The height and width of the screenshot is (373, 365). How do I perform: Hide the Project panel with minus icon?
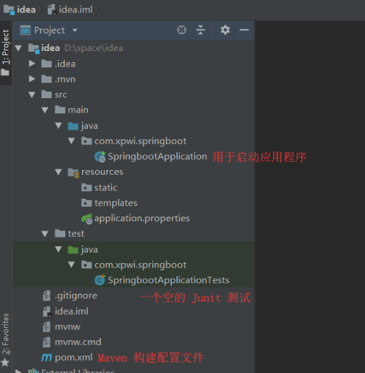point(244,30)
